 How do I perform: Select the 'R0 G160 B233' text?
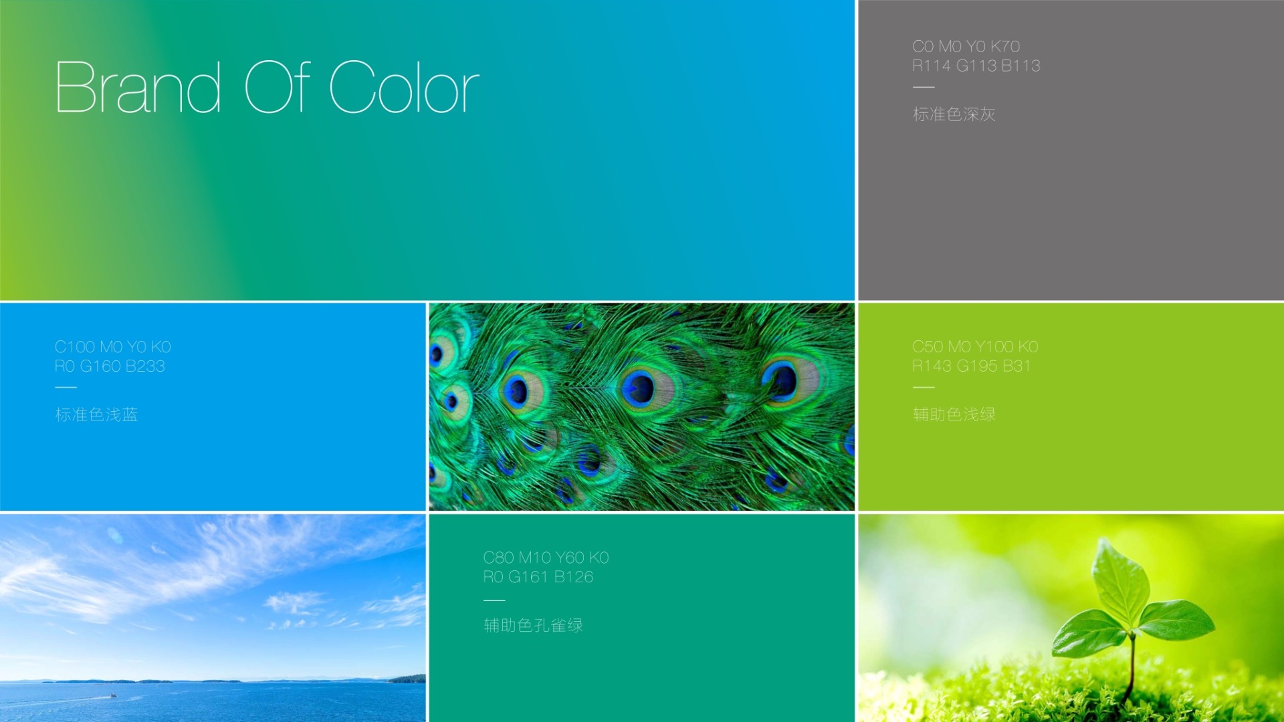click(x=110, y=366)
